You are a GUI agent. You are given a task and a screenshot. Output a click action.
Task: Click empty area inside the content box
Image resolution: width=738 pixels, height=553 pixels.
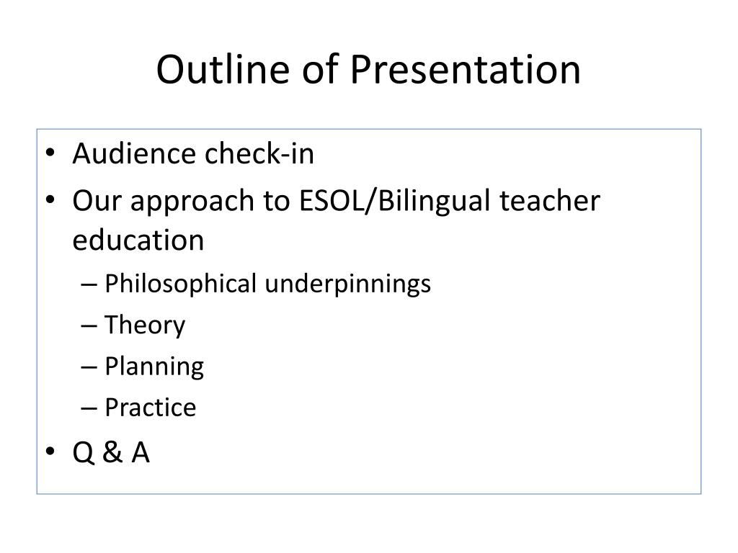(x=517, y=376)
